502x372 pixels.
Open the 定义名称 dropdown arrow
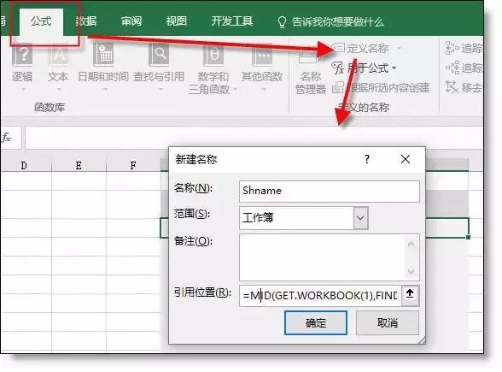click(399, 49)
